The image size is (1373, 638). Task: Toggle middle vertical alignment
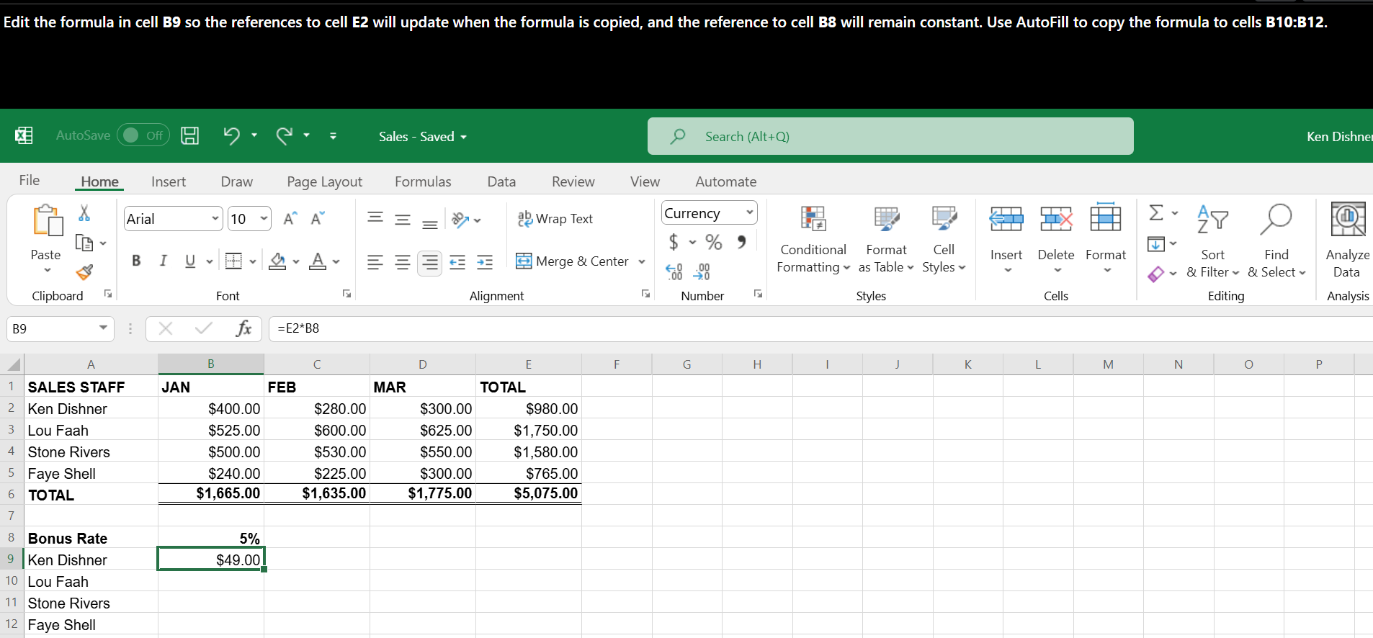click(403, 219)
